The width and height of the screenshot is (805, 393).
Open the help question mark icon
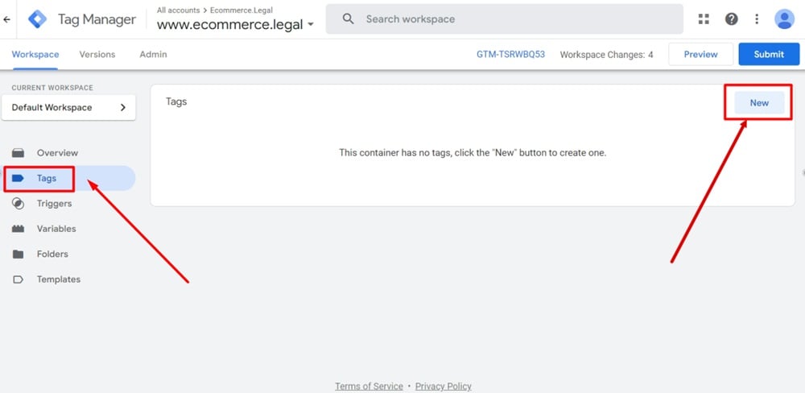tap(731, 19)
